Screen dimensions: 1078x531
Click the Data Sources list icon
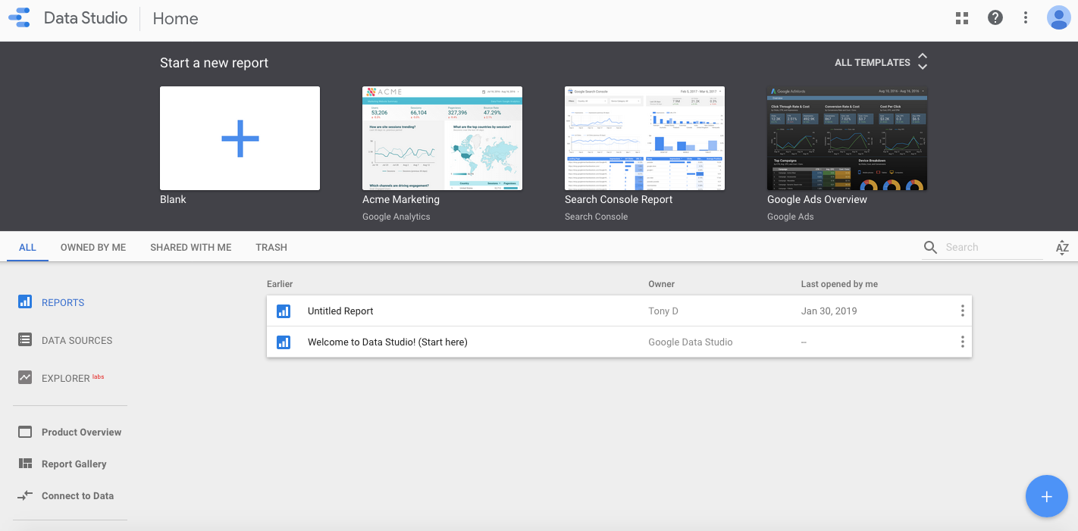tap(25, 339)
